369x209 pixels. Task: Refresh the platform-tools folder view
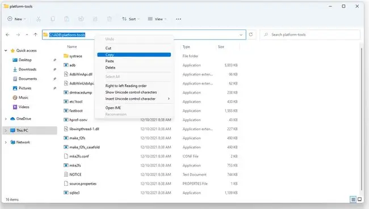251,35
